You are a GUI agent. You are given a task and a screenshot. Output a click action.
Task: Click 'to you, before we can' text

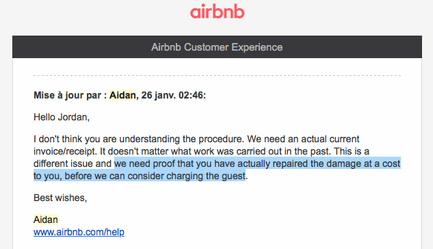point(79,176)
